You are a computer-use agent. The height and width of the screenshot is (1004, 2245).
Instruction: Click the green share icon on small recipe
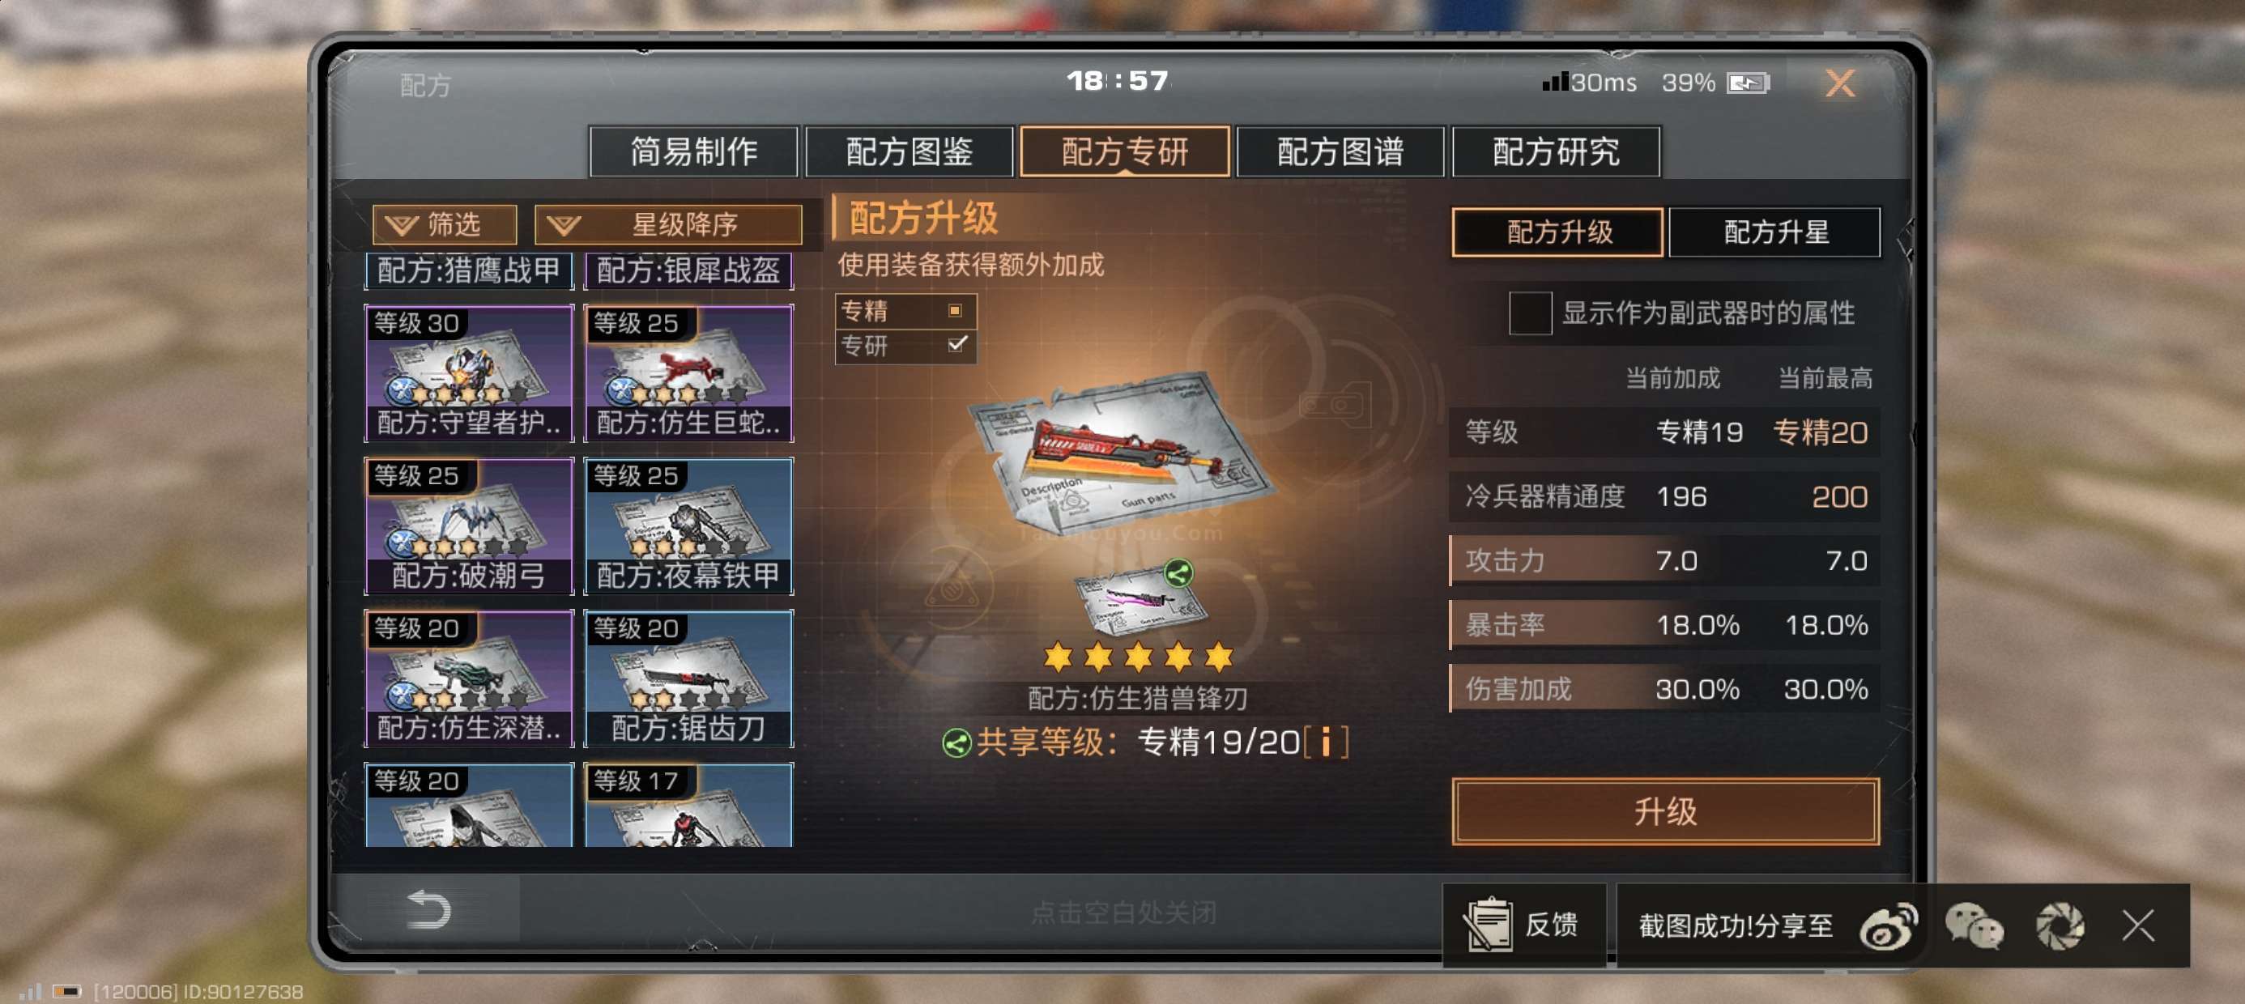pos(1178,573)
